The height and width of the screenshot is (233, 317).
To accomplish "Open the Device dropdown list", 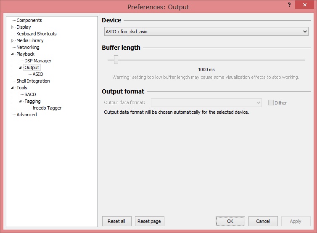I will click(206, 32).
